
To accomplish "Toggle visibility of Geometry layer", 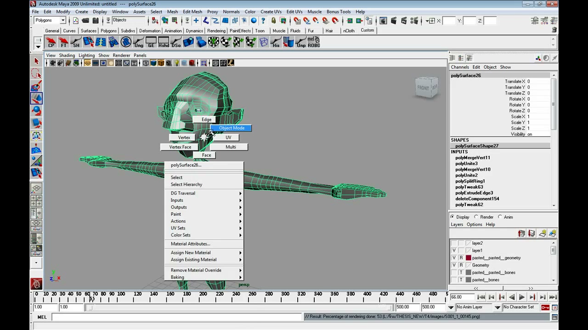I will point(454,265).
